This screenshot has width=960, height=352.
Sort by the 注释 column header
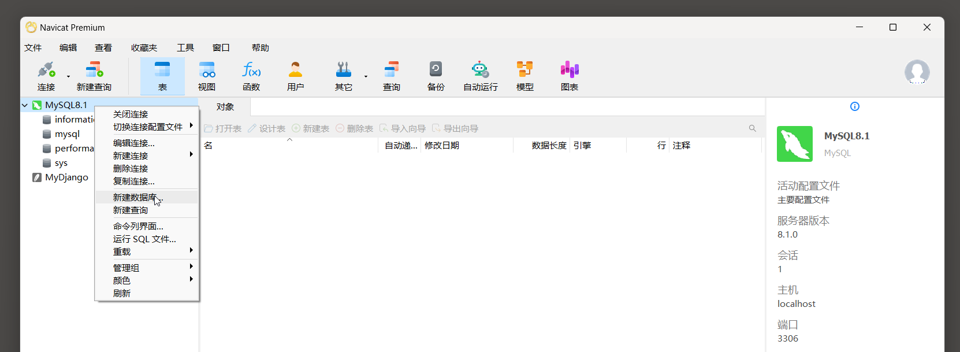(716, 146)
